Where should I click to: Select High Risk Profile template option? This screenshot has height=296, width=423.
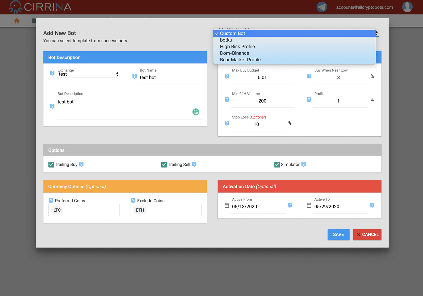coord(237,47)
